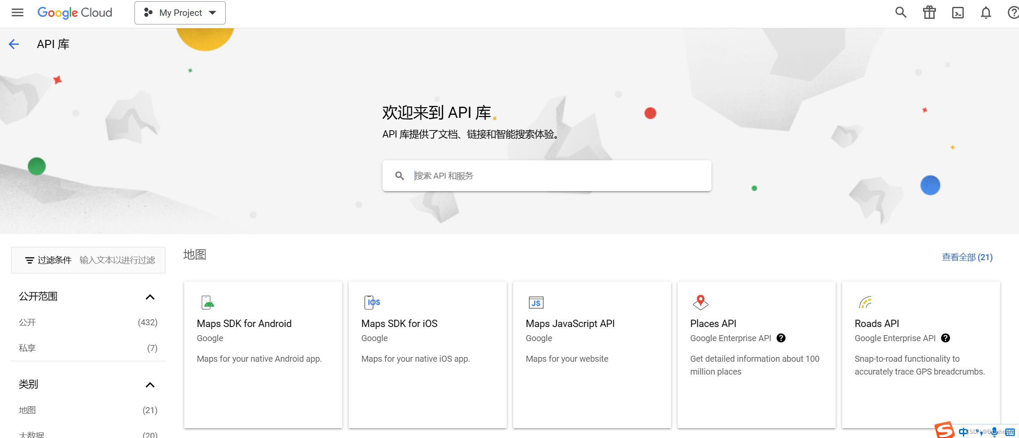Viewport: 1019px width, 438px height.
Task: Open the notifications bell
Action: pos(986,12)
